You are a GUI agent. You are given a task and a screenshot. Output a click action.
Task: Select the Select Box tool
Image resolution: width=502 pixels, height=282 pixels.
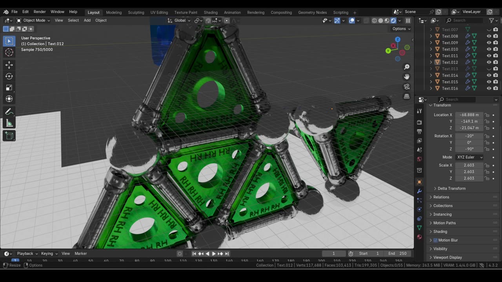[x=9, y=41]
